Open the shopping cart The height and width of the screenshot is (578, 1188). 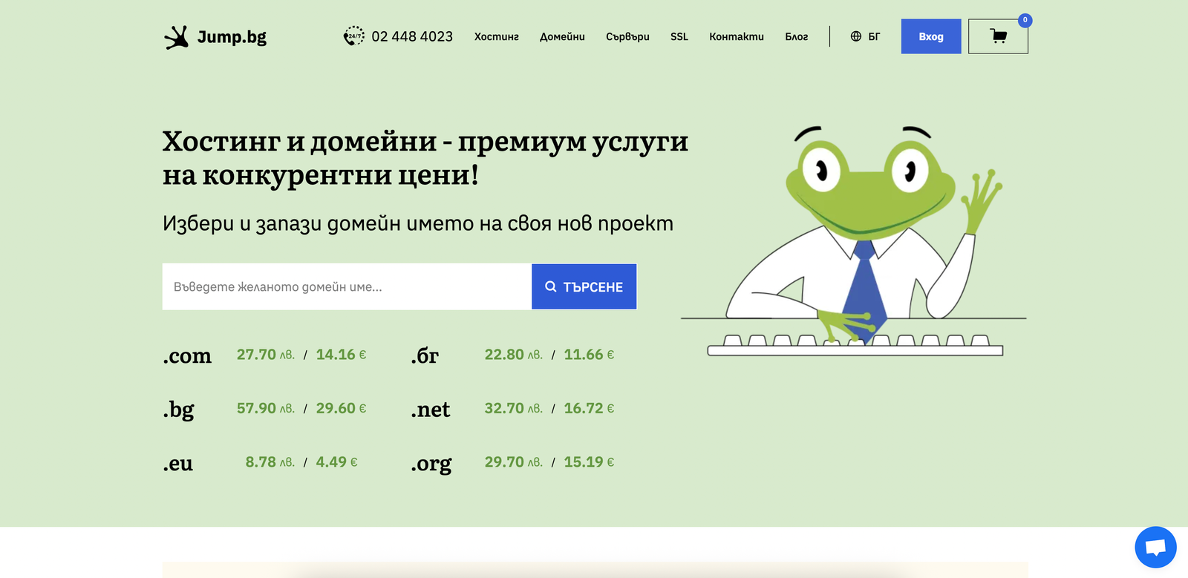point(998,36)
